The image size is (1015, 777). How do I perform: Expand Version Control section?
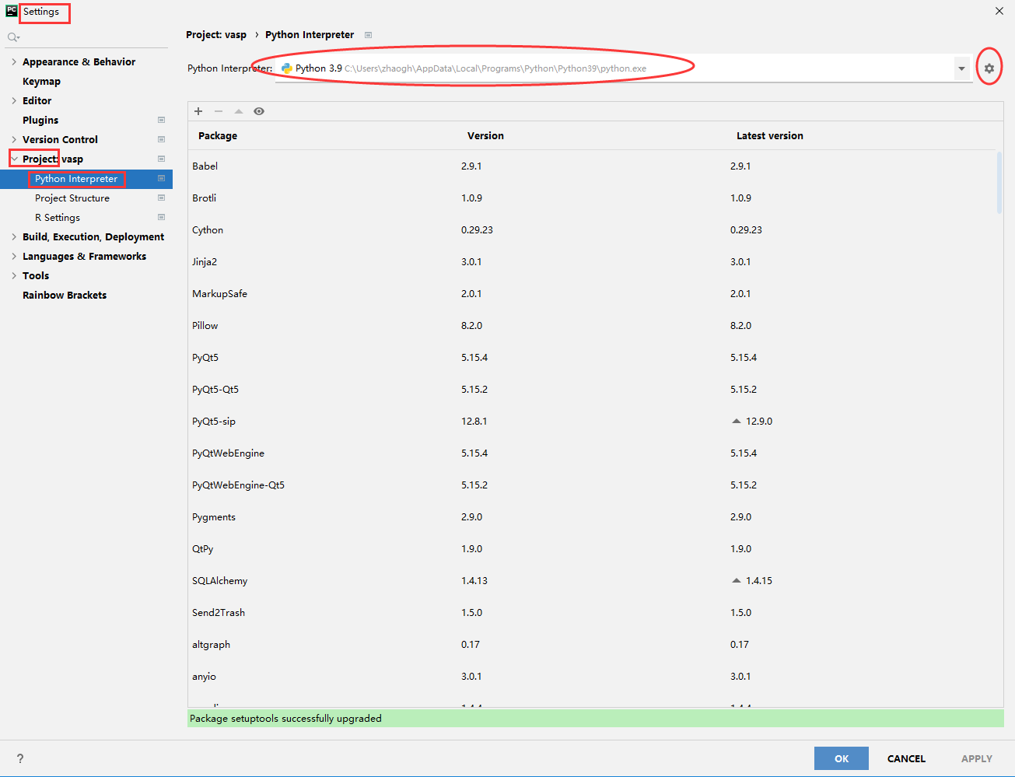click(x=14, y=139)
